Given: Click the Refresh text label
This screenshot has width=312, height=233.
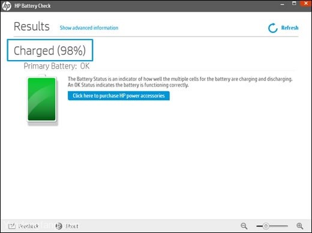Looking at the screenshot, I should pos(290,28).
